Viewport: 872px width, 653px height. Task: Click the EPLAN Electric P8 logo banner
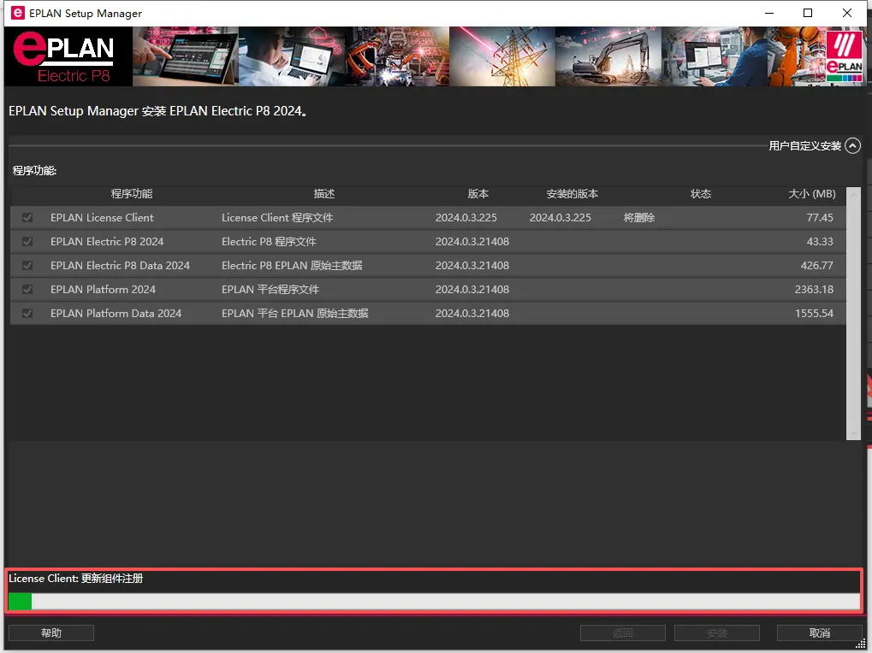pos(68,56)
